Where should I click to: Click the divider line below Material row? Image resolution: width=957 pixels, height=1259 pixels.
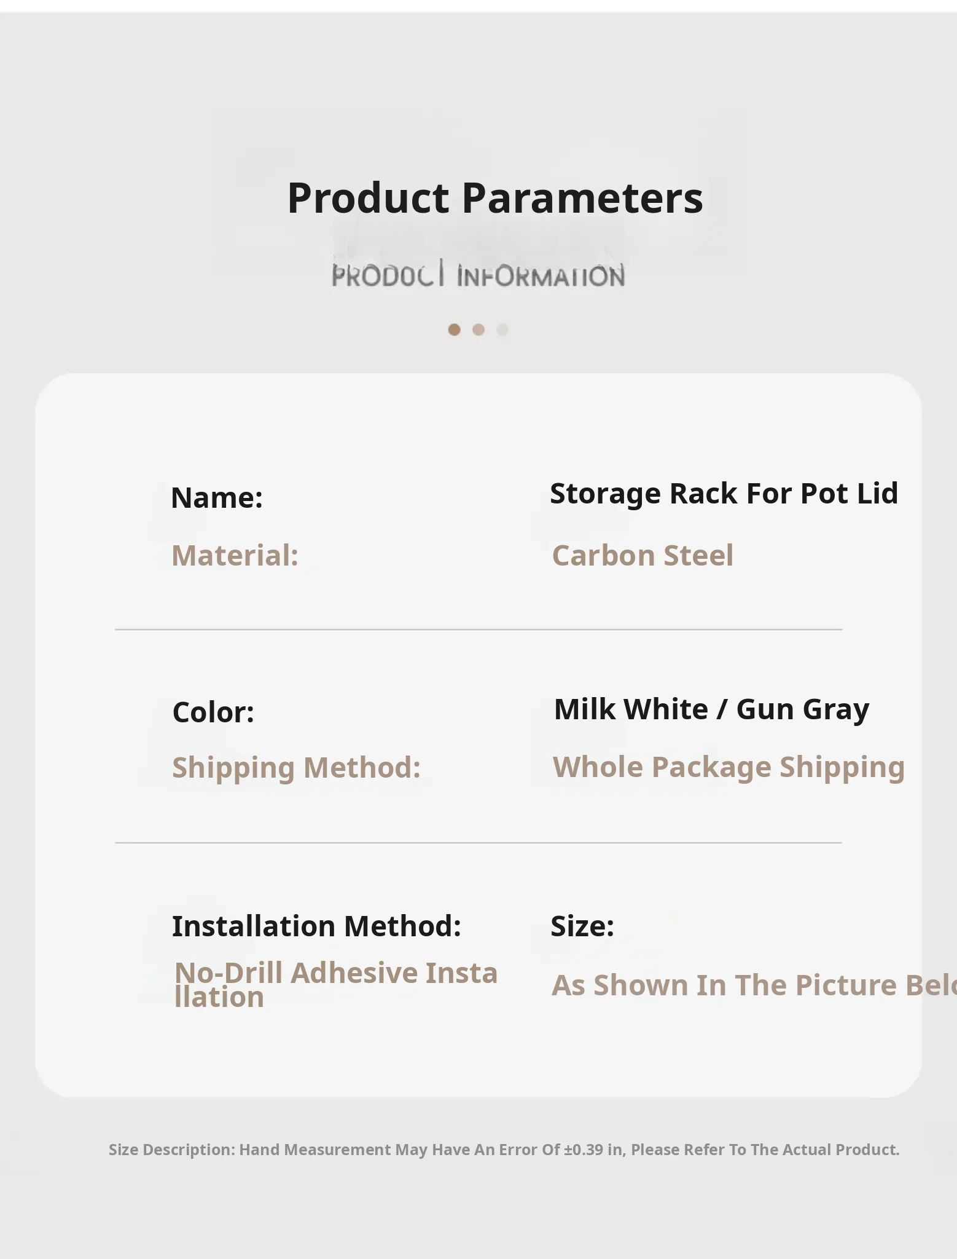click(478, 629)
